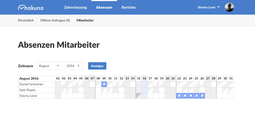Click Sam Power's cell on August 16
This screenshot has height=124, width=255.
tap(144, 90)
